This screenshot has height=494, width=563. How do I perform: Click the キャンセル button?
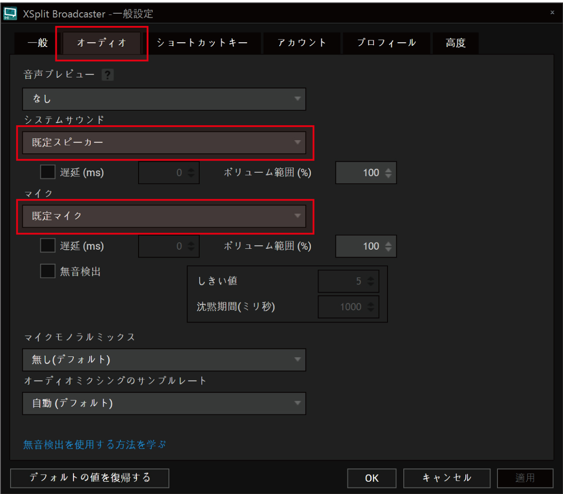447,478
